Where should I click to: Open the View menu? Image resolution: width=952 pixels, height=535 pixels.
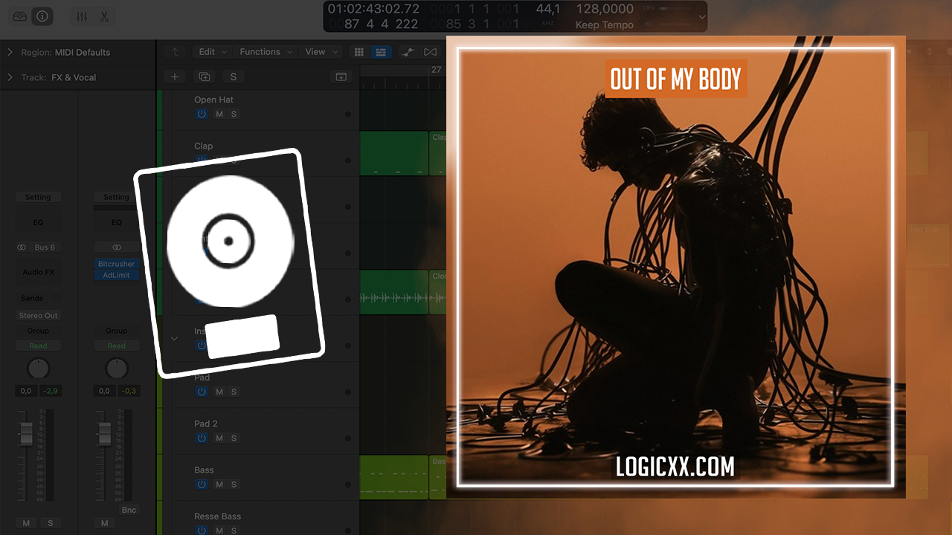(x=321, y=52)
